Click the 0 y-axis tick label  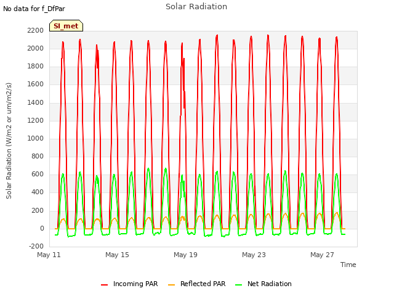42,228
